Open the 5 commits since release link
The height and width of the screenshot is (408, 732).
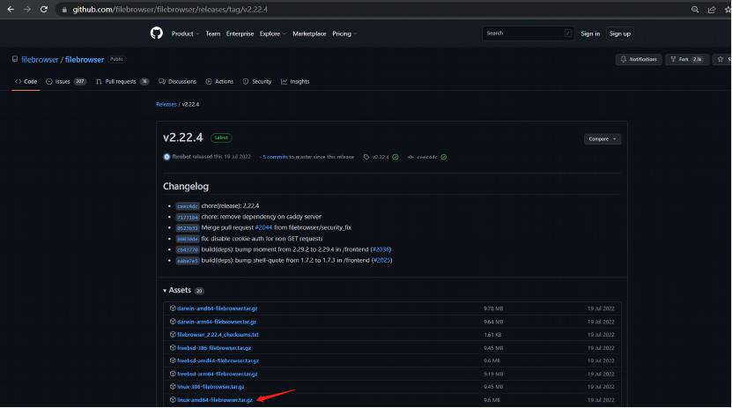tap(275, 157)
